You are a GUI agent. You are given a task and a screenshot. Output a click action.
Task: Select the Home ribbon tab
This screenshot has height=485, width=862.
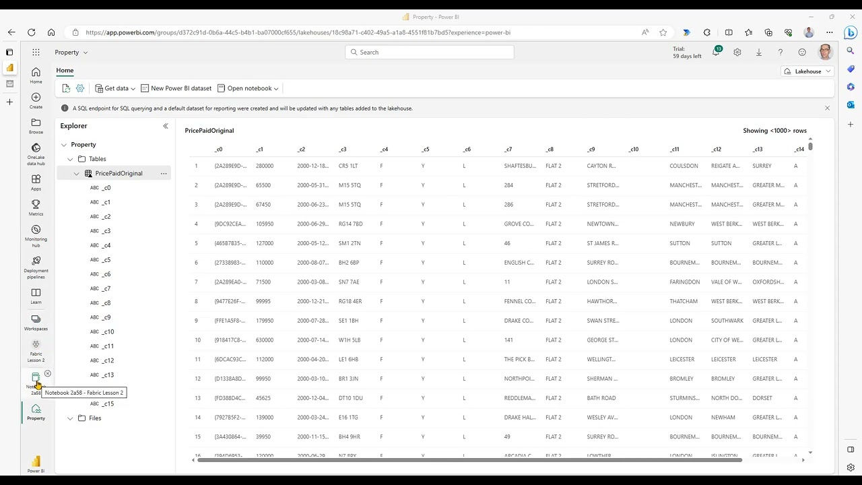[x=65, y=70]
